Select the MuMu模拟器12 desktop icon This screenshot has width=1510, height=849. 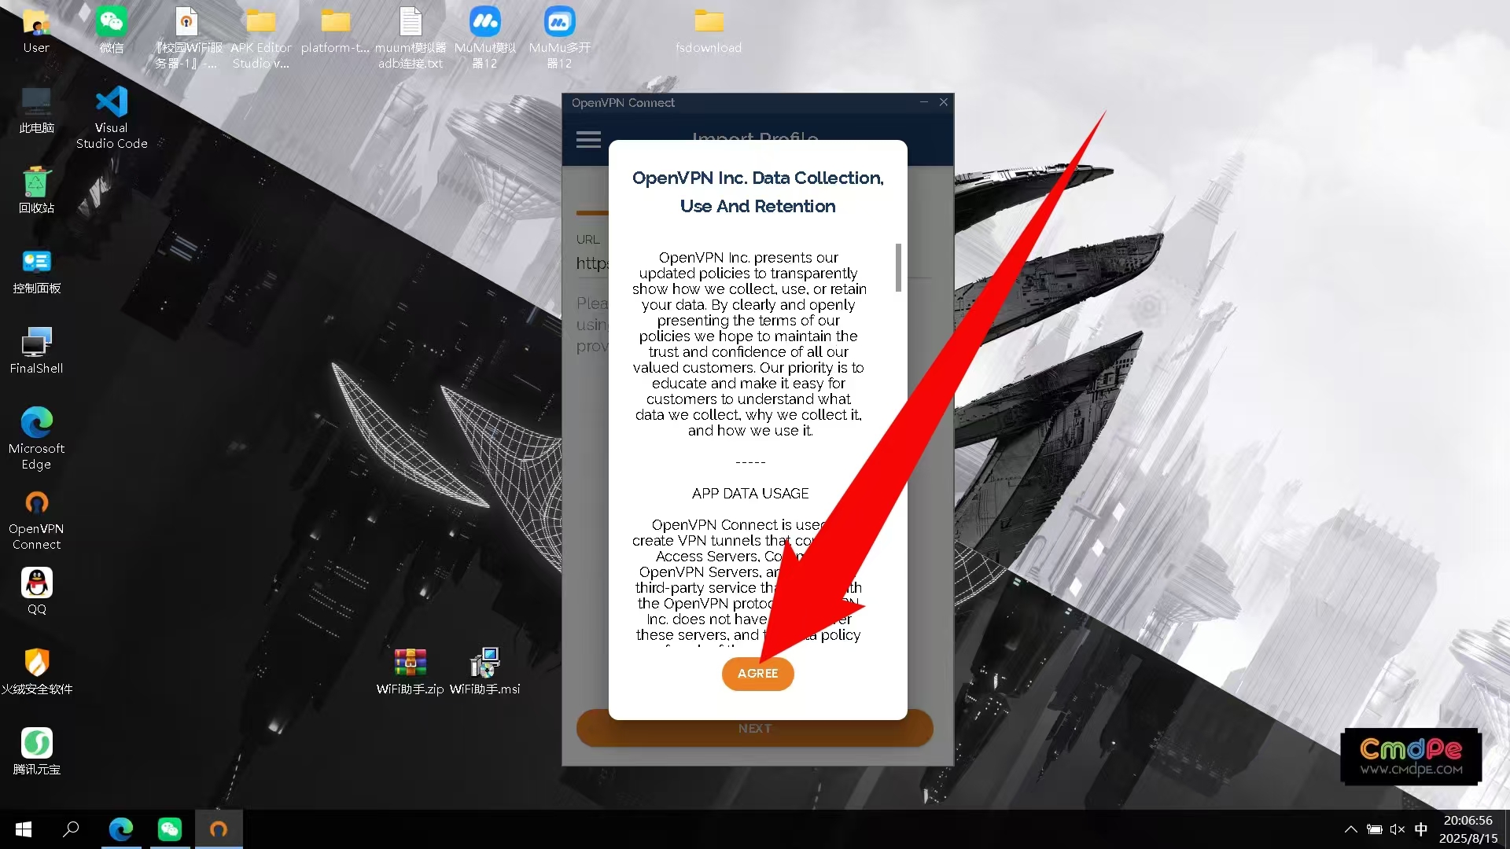point(485,38)
